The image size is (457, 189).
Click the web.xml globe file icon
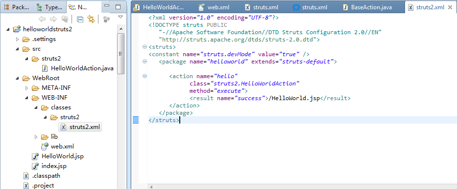[45, 146]
